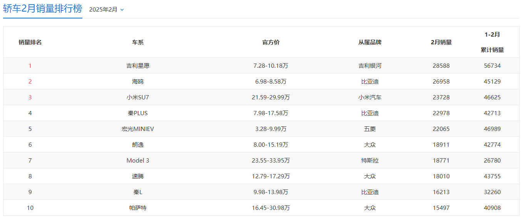This screenshot has width=522, height=218.
Task: Click the 销量排名 column header
Action: pyautogui.click(x=30, y=42)
